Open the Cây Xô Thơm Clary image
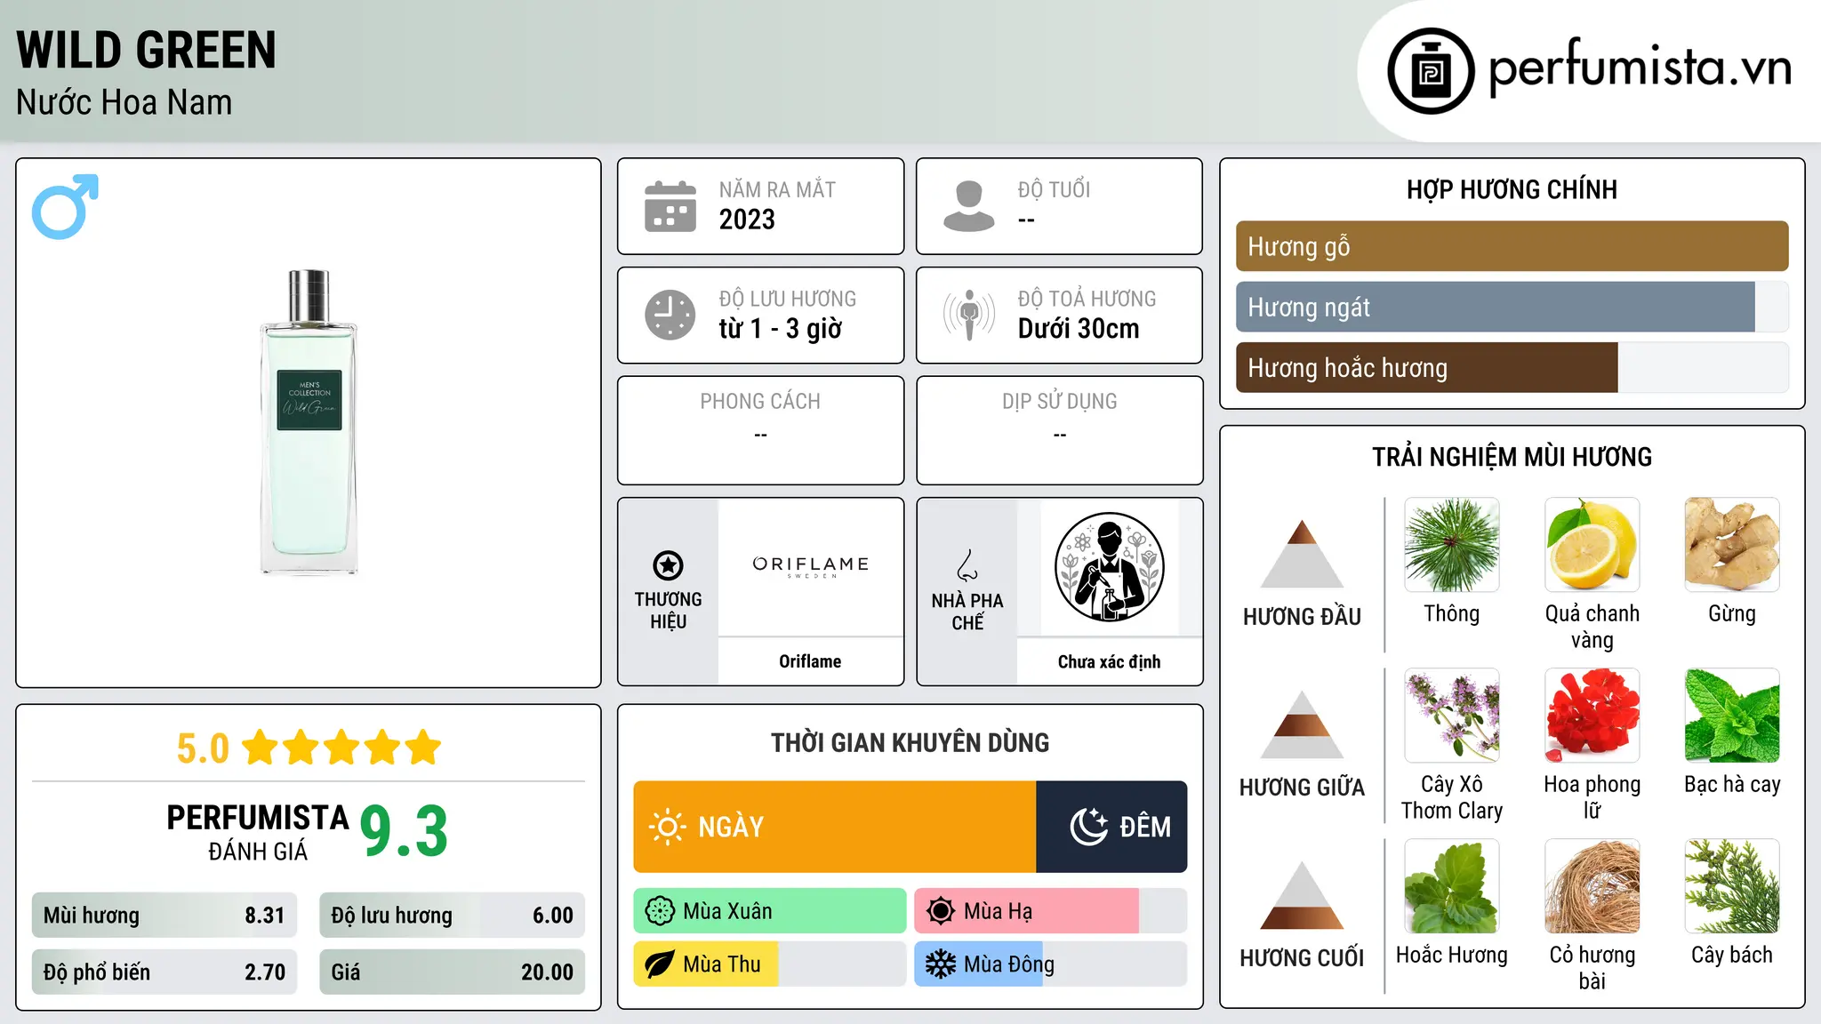 1452,716
